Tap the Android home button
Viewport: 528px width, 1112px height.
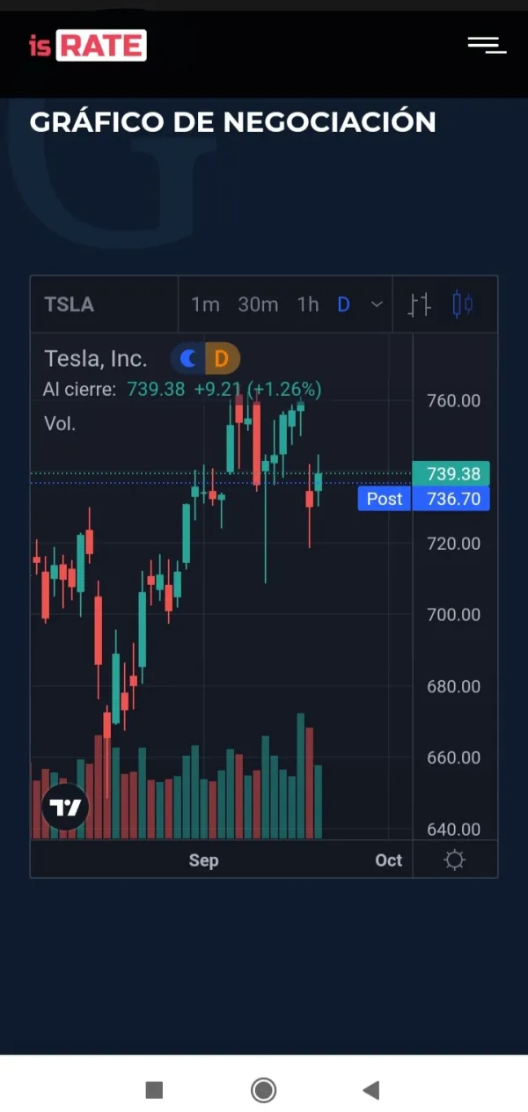point(263,1091)
